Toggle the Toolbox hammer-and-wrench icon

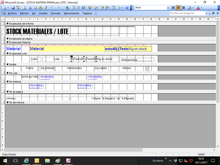(78, 8)
